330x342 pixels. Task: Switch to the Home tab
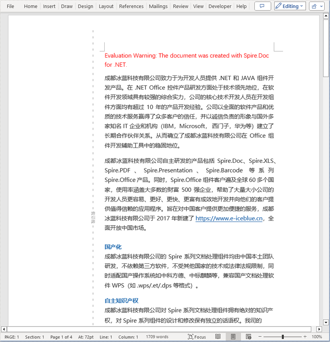[31, 6]
